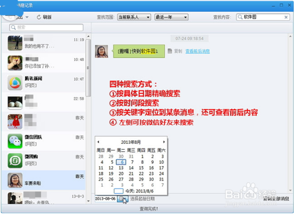Click the search content field containing 软件园
The image size is (294, 214).
pyautogui.click(x=263, y=17)
